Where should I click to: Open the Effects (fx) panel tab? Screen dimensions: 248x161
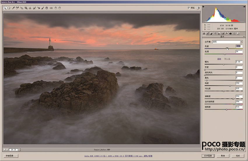point(227,33)
